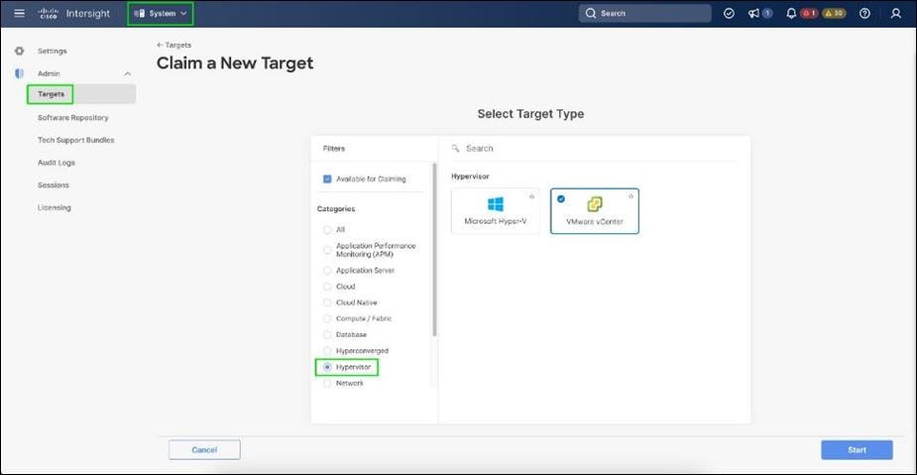
Task: Select the Cloud Native category
Action: [327, 302]
